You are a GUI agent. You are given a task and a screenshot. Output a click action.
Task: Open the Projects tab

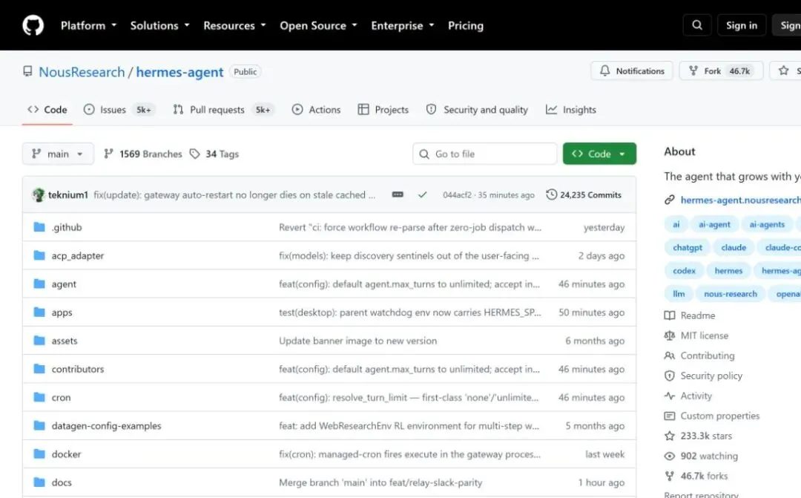point(383,109)
